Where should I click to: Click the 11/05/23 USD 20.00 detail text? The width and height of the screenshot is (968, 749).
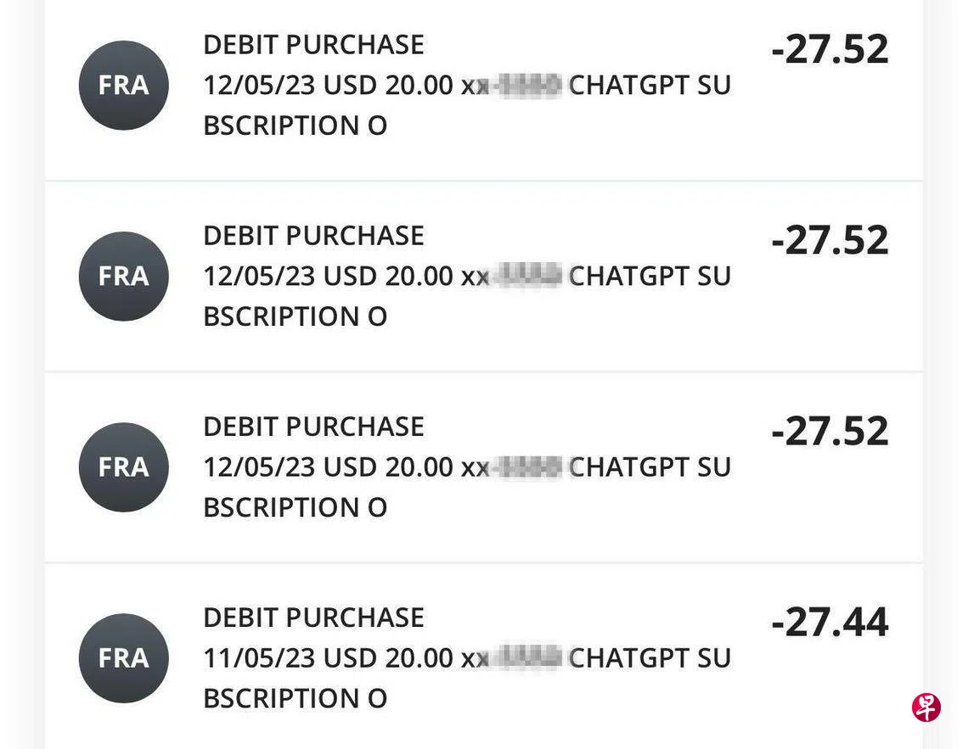[x=328, y=658]
